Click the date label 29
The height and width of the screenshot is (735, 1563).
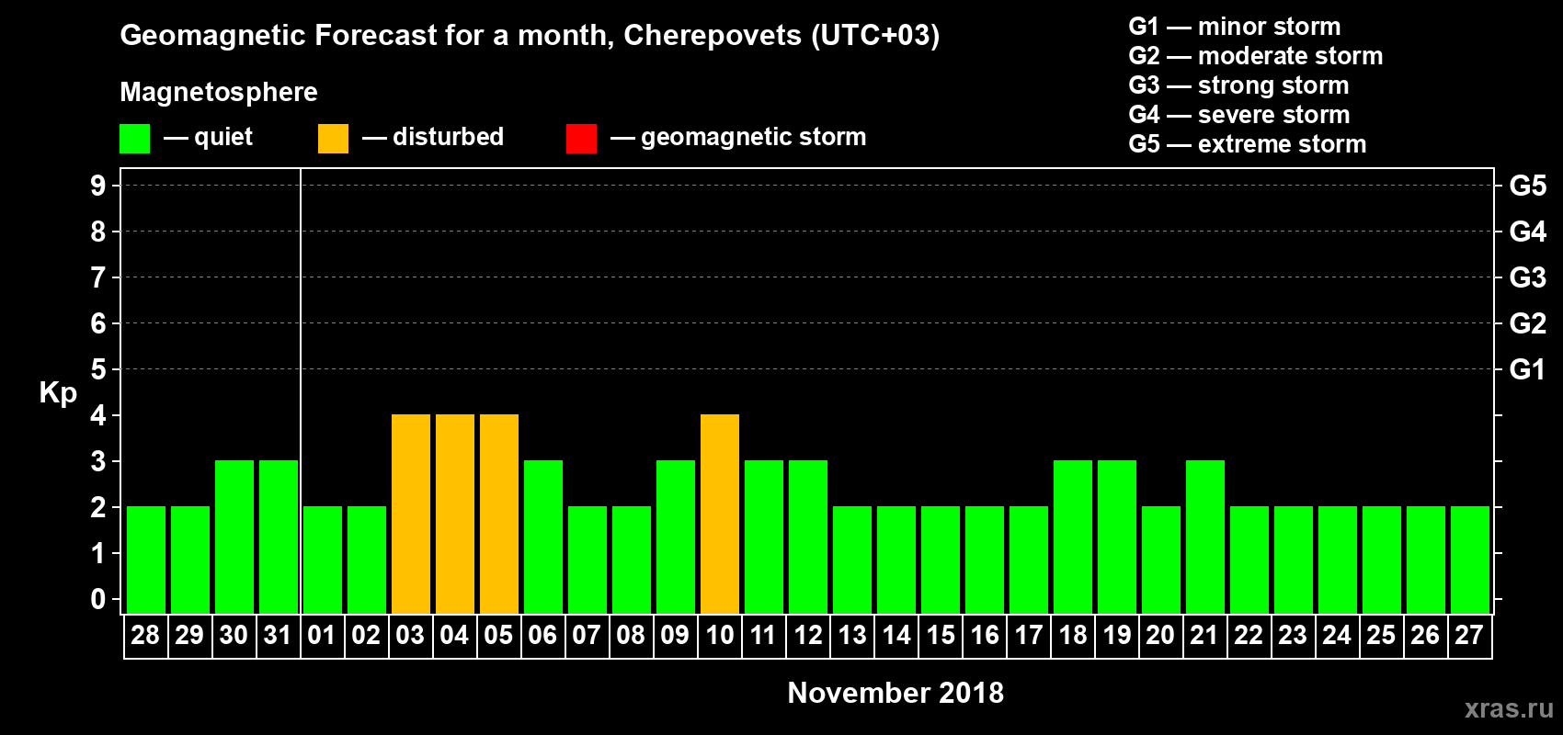189,635
